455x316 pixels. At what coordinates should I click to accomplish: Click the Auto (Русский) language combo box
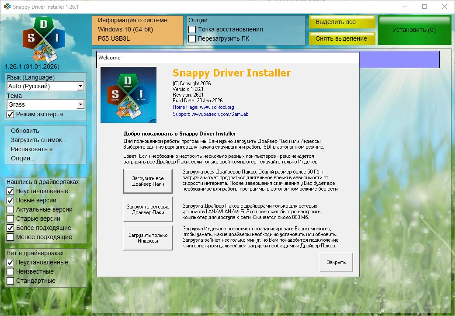tap(45, 86)
